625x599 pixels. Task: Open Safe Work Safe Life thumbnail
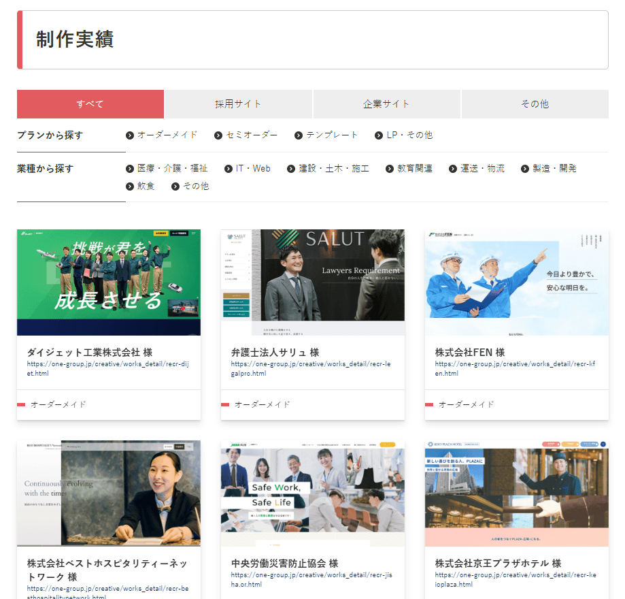313,493
